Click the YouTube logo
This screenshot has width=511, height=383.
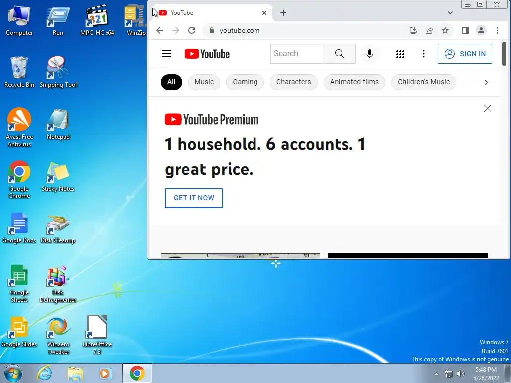pos(207,54)
